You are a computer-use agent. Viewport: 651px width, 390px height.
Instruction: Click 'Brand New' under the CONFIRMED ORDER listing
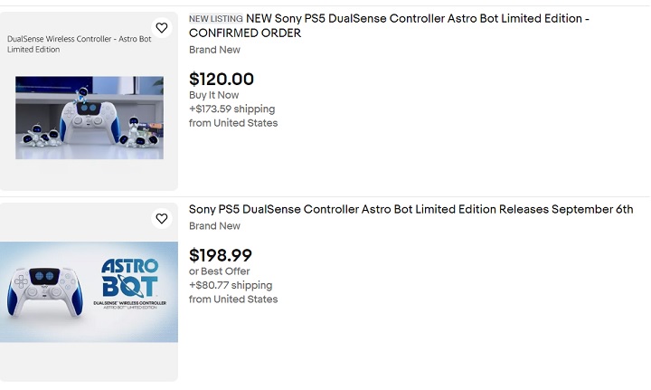tap(214, 50)
